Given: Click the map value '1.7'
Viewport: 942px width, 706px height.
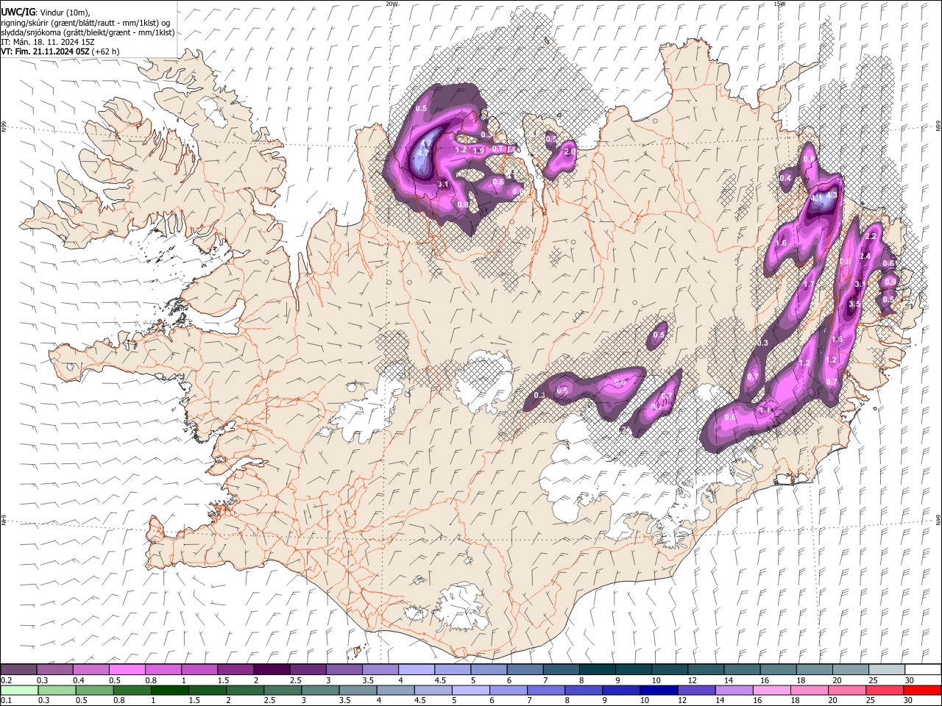Looking at the screenshot, I should pos(808,285).
